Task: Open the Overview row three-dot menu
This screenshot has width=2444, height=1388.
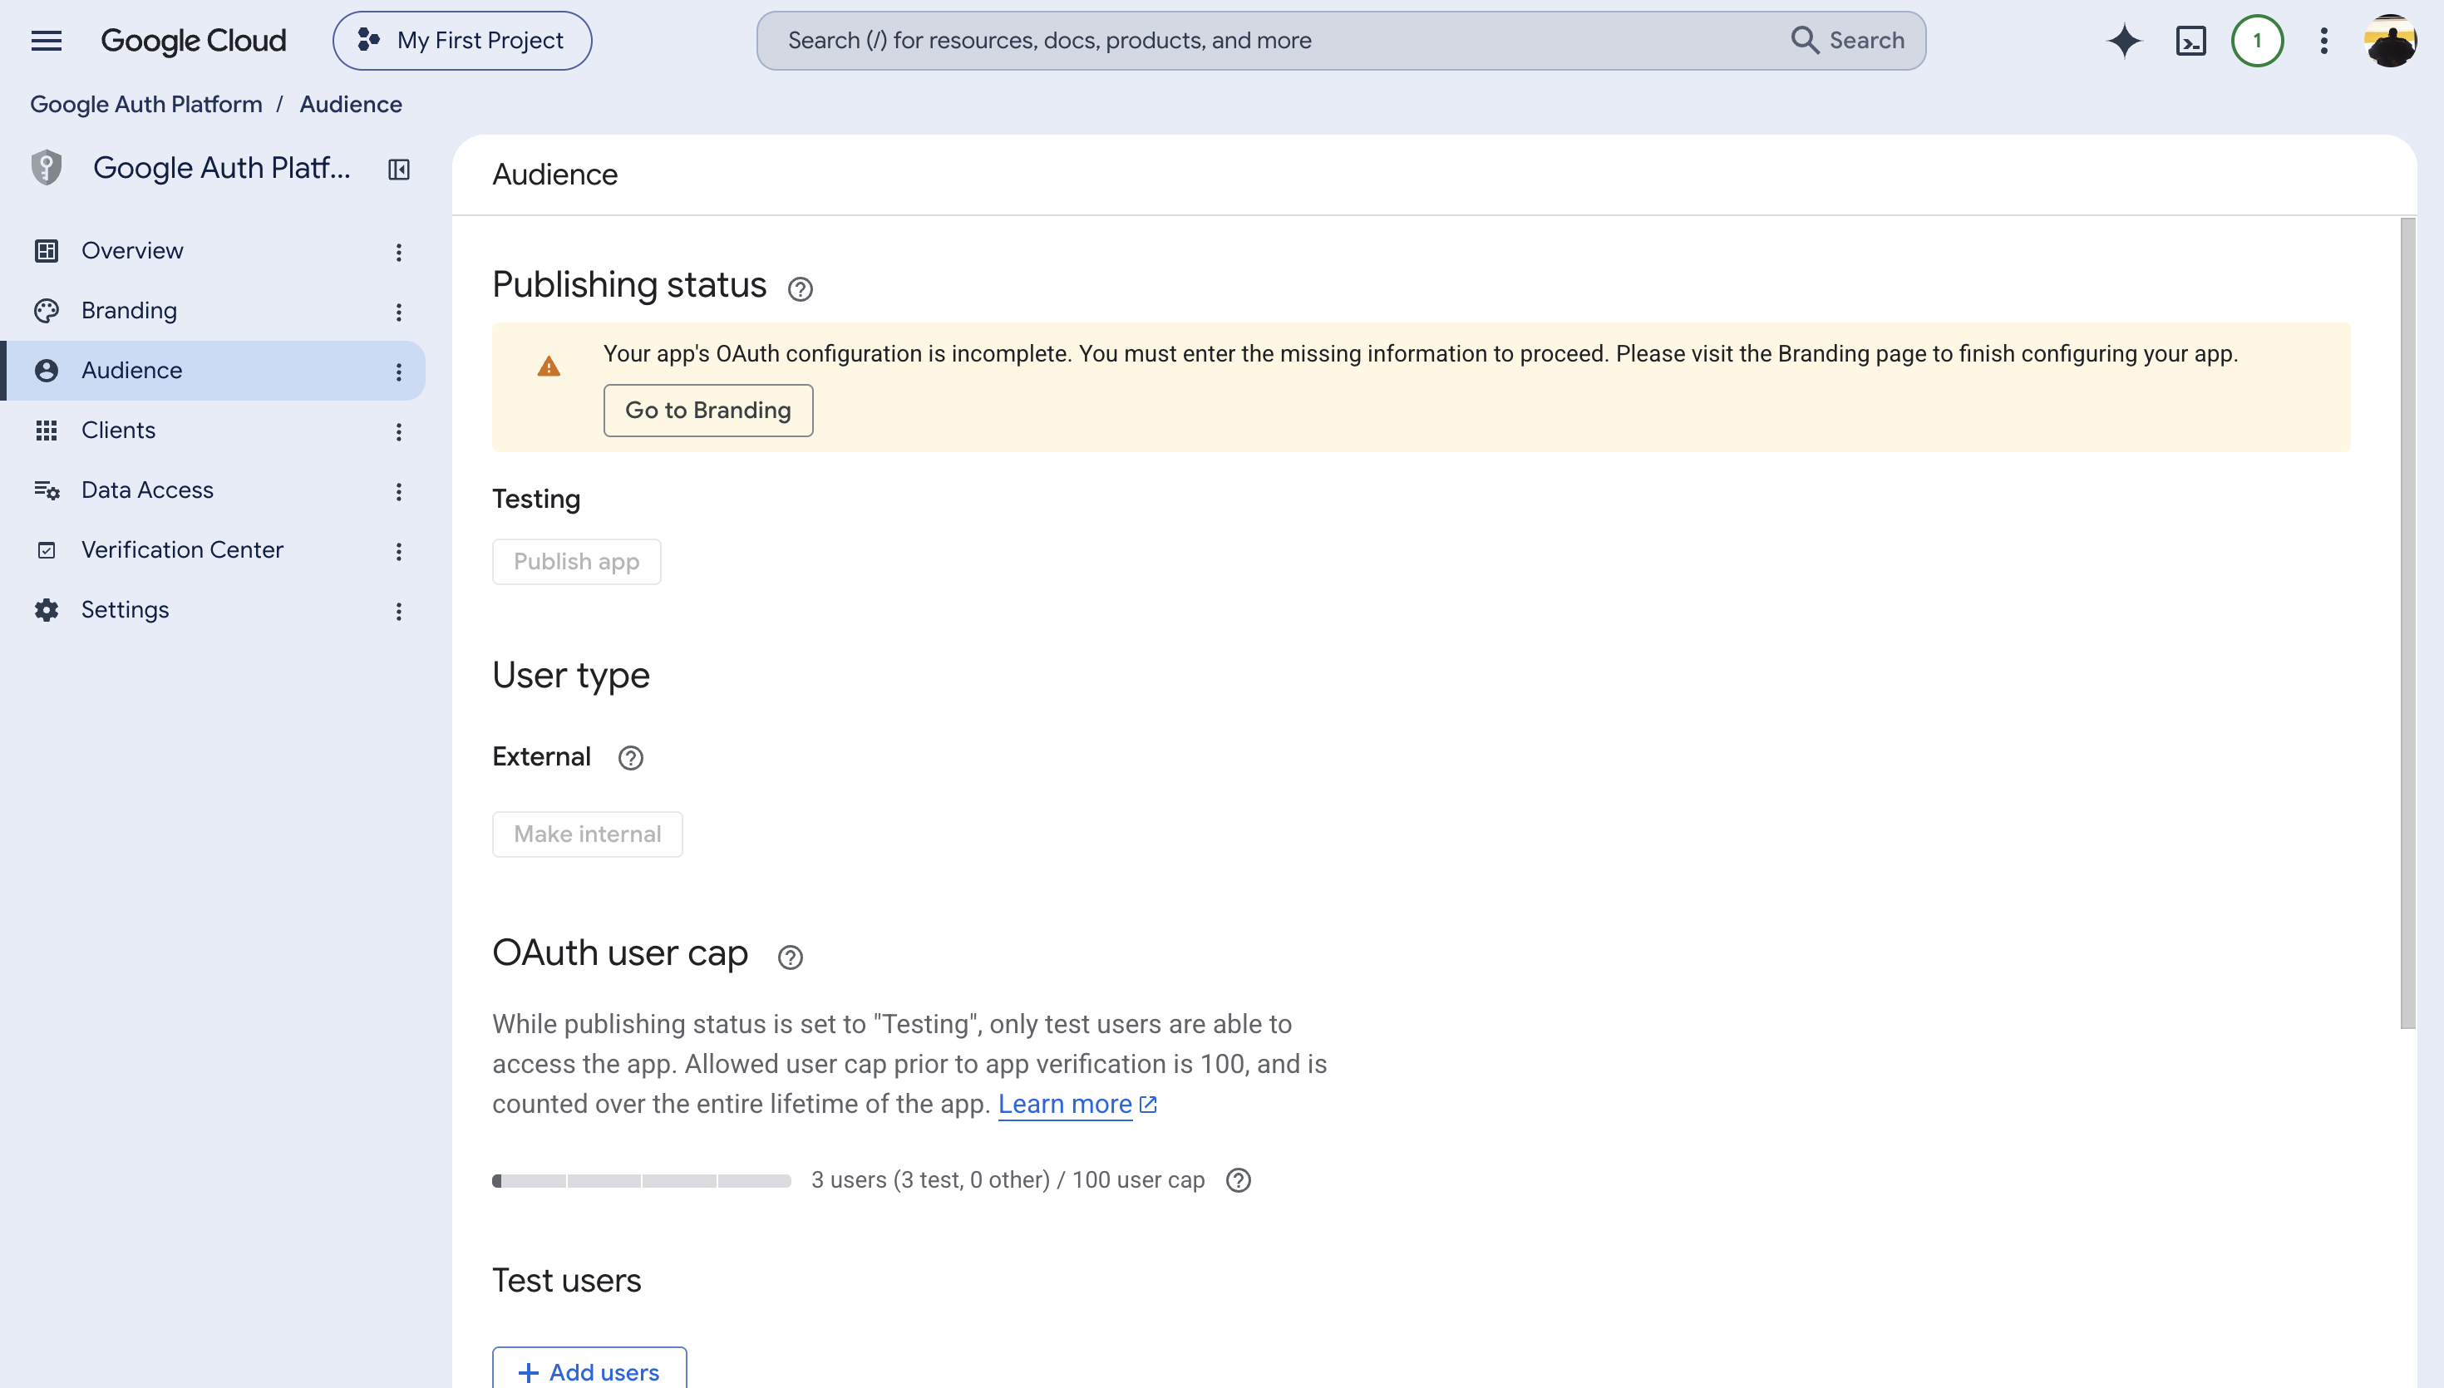Action: tap(398, 252)
